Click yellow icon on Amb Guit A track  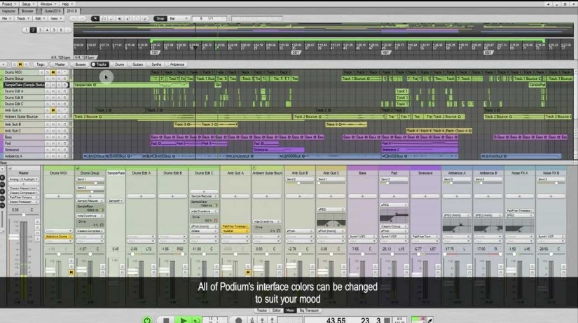53,110
